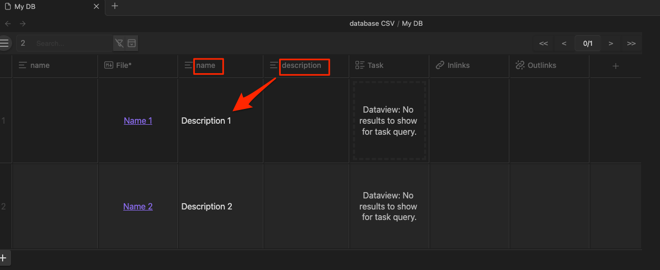Click the Markdown icon in File* header
The height and width of the screenshot is (270, 660).
(x=109, y=65)
